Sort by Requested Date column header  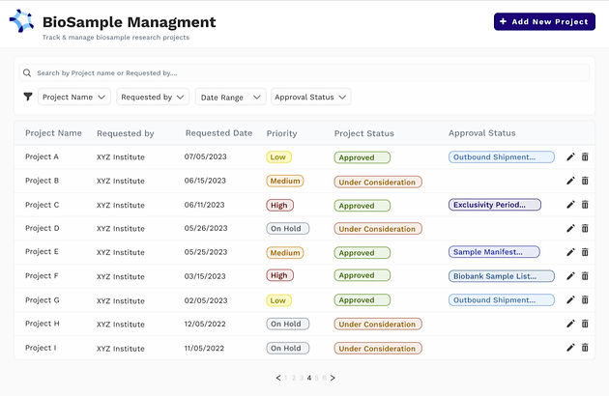coord(218,133)
